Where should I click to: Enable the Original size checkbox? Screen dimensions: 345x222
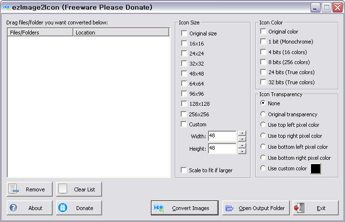point(184,33)
